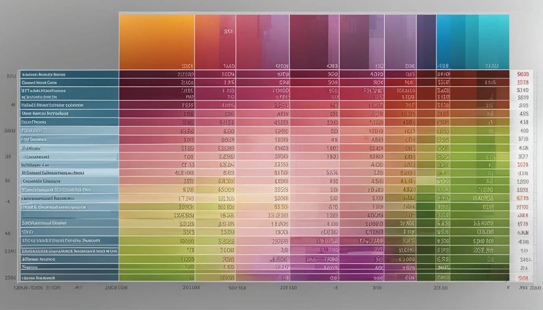Viewport: 543px width, 310px height.
Task: Click the red '2078' value in the right margin
Action: 523,164
